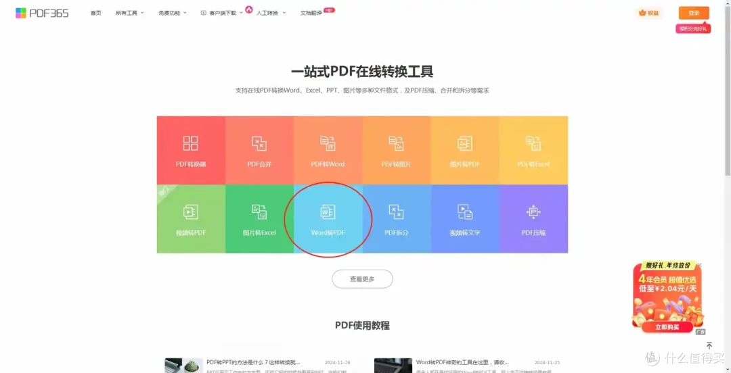This screenshot has width=731, height=373.
Task: Click the PDF转PPT article thumbnail
Action: (183, 366)
